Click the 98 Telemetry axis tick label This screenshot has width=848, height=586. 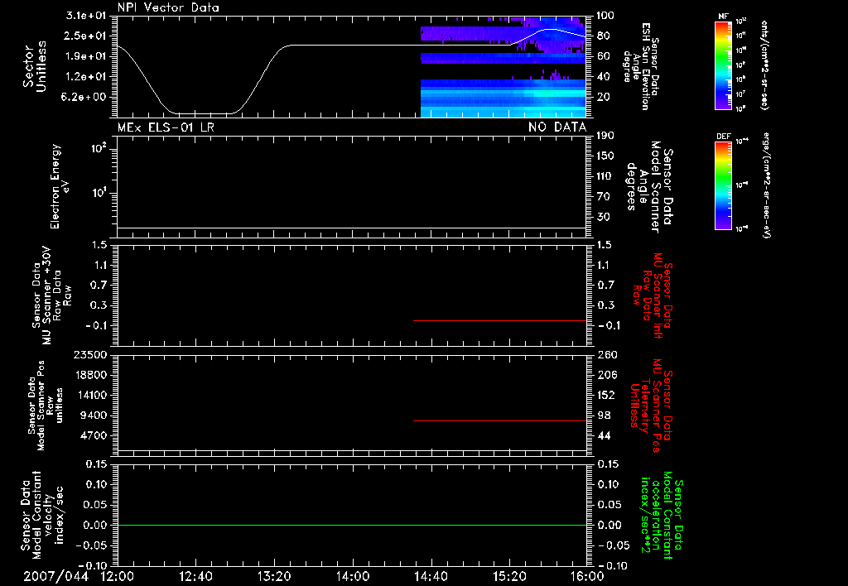coord(604,415)
